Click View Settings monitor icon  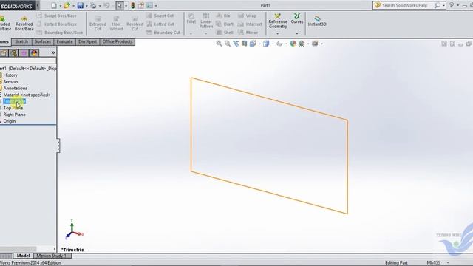pos(315,44)
